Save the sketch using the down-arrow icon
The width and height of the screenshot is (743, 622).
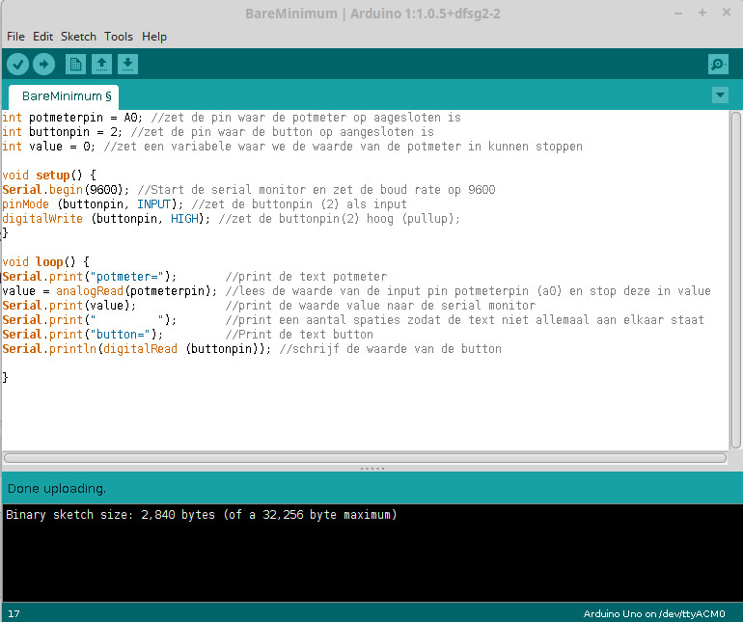127,65
